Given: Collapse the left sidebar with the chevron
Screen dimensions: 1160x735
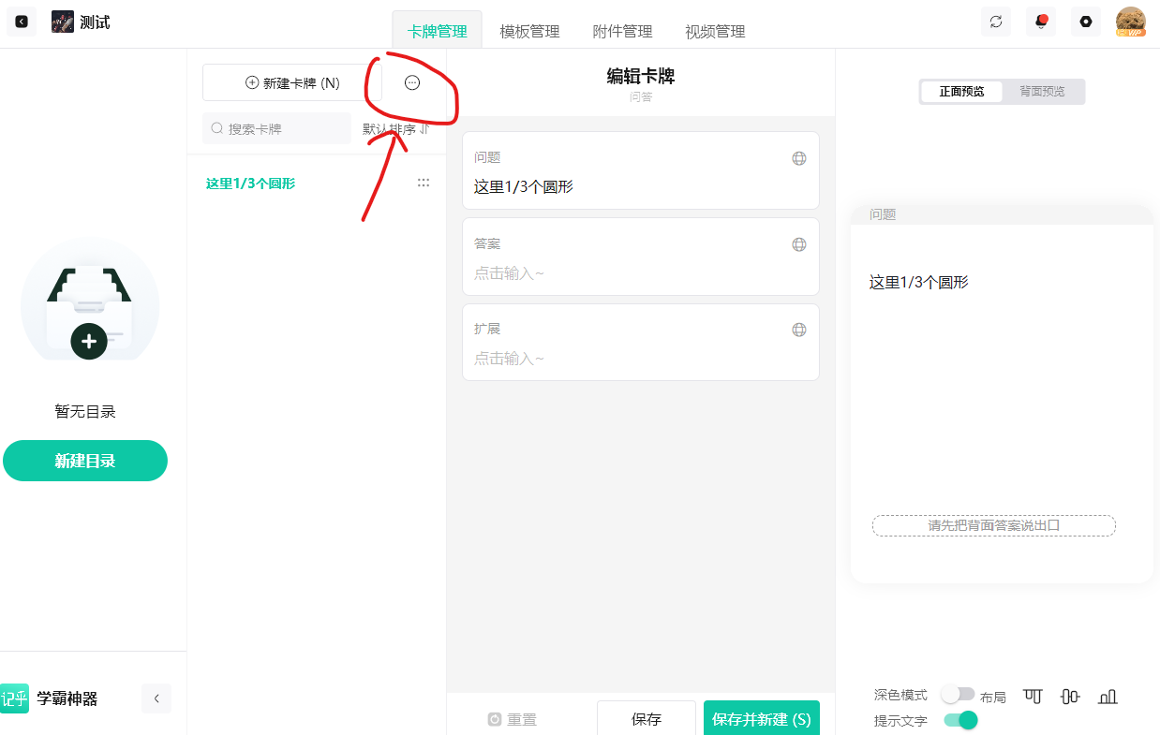Looking at the screenshot, I should click(x=156, y=698).
